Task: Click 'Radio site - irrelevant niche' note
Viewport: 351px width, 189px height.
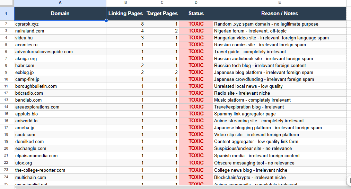Action: pyautogui.click(x=280, y=93)
